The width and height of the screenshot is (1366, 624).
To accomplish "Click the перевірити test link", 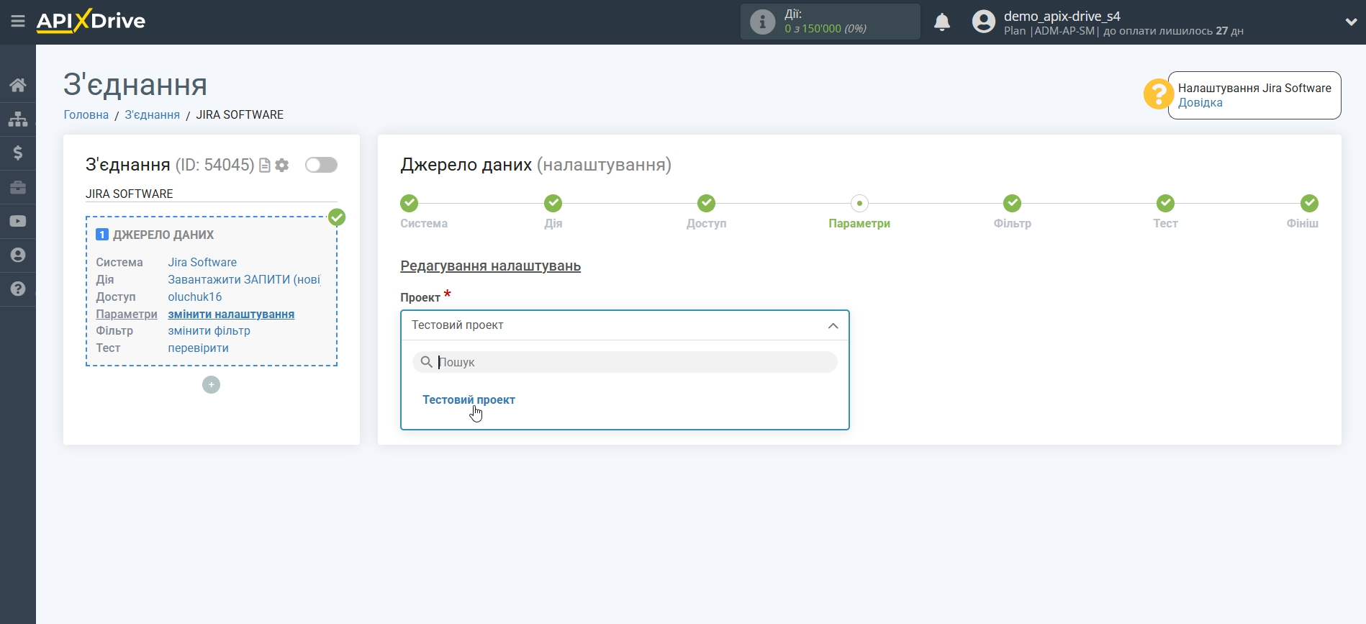I will (x=198, y=348).
